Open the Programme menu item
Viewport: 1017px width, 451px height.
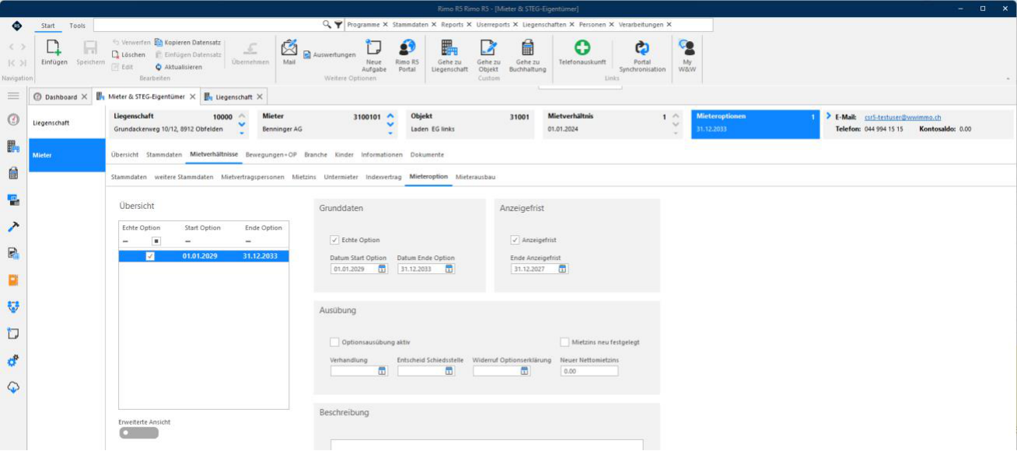(x=363, y=25)
